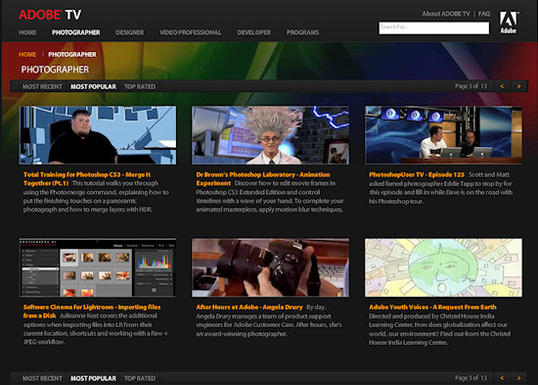Open Total Training Photoshop CS3 video thumbnail
Image resolution: width=538 pixels, height=385 pixels.
(98, 135)
